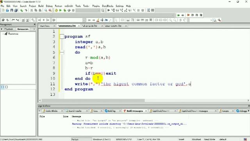Open the File menu
The image size is (250, 141).
2,6
